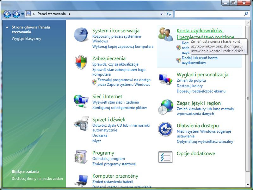Click Sprawdź, czy są aktualizacje
This screenshot has height=190, width=253.
click(115, 64)
